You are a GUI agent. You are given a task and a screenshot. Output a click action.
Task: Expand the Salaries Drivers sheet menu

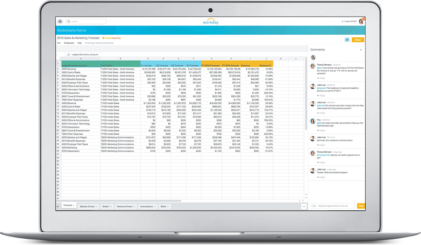[x=96, y=206]
